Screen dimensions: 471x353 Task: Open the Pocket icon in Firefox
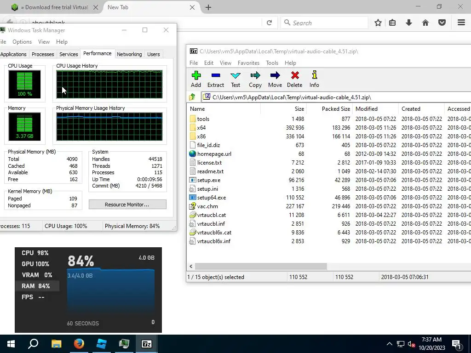coord(442,23)
